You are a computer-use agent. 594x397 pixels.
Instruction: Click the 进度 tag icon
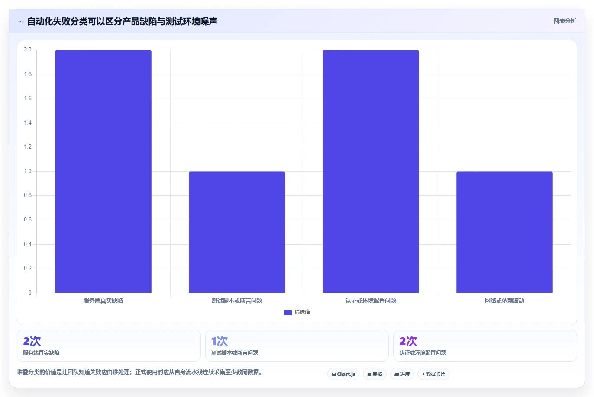[x=397, y=375]
